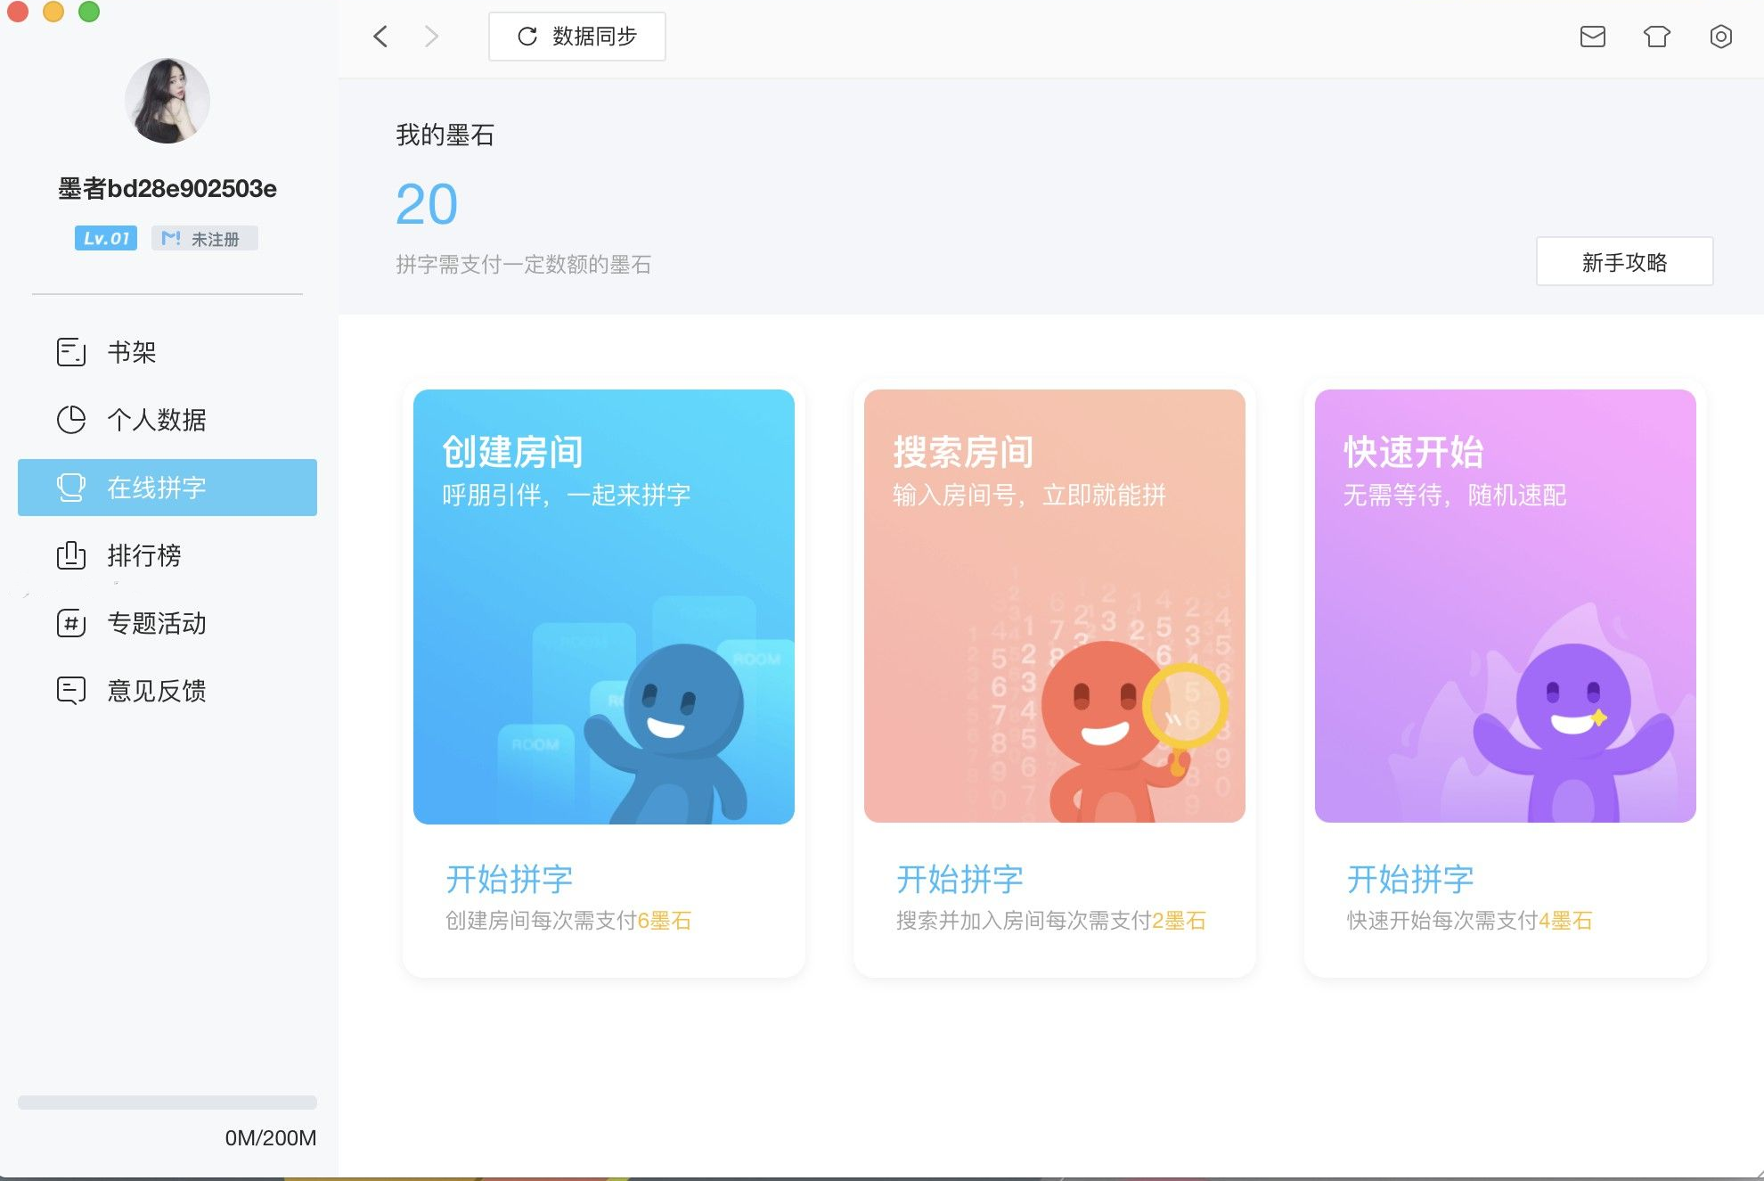
Task: Click the 意见反馈 feedback icon
Action: pyautogui.click(x=71, y=691)
